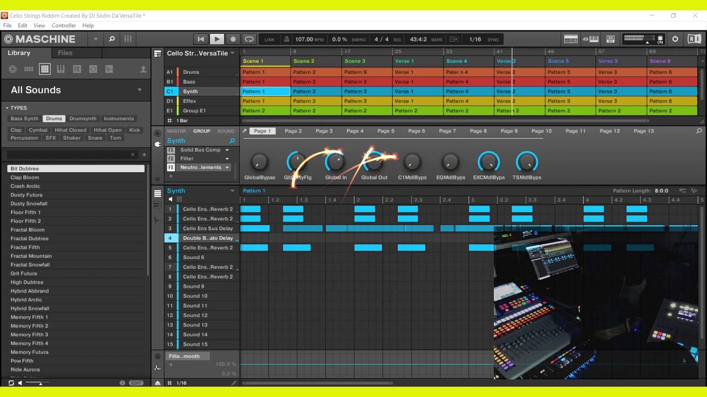Open the Filter plug-in dropdown
Screen dimensions: 707x397
pos(226,159)
